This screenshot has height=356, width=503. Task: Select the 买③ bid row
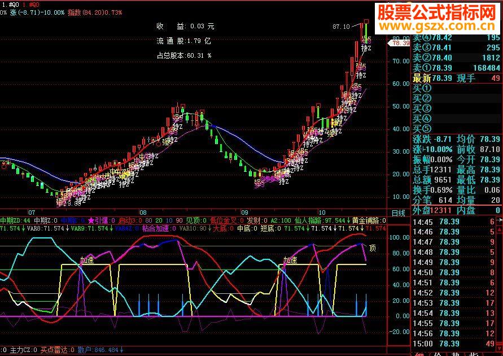point(456,108)
